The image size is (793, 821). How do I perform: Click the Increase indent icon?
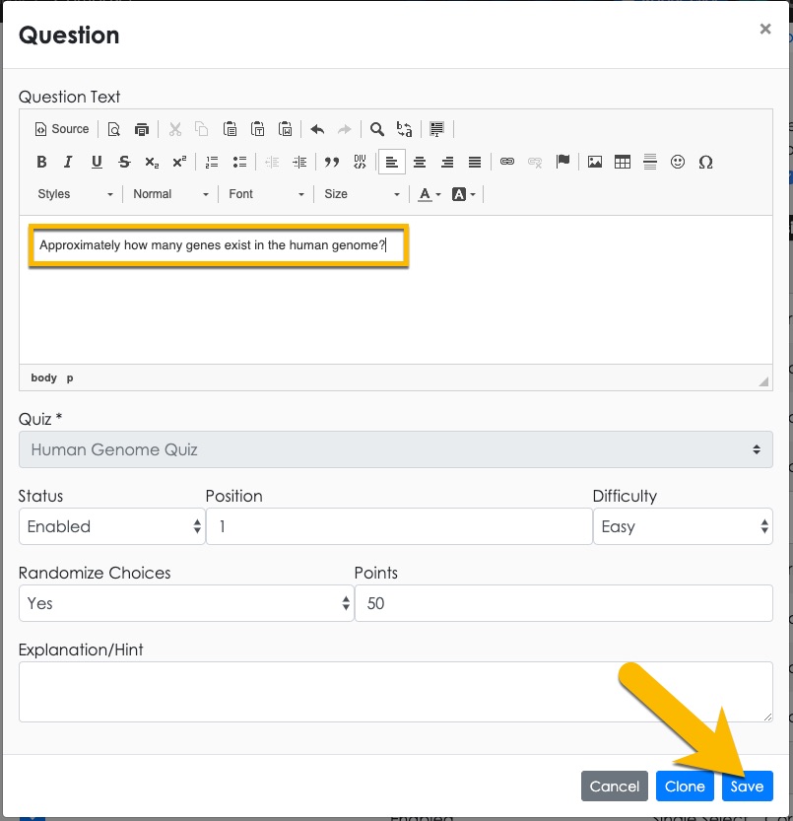(x=299, y=162)
